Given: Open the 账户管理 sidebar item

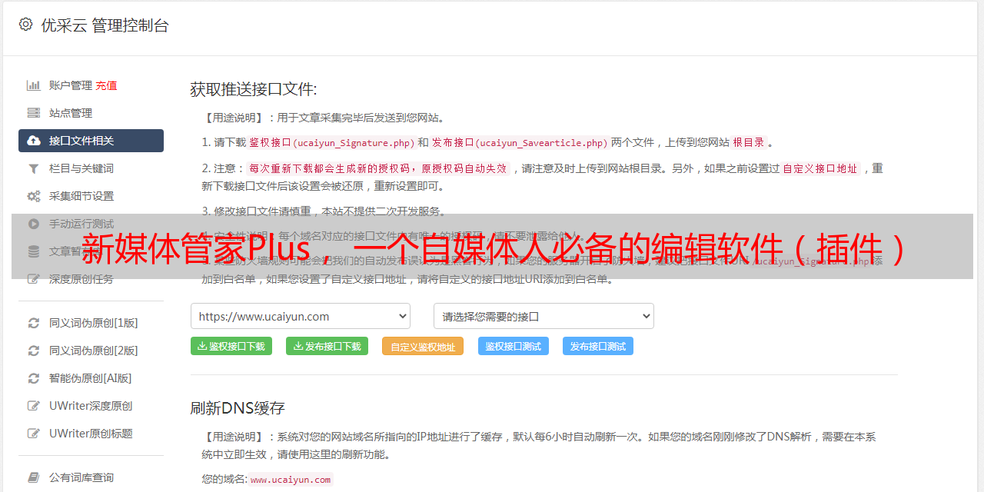Looking at the screenshot, I should click(x=71, y=85).
